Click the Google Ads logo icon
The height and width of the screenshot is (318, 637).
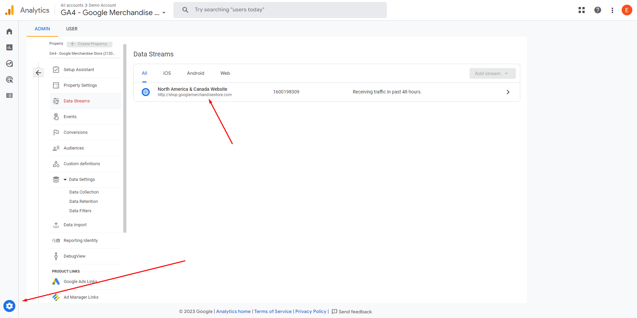[x=56, y=282]
